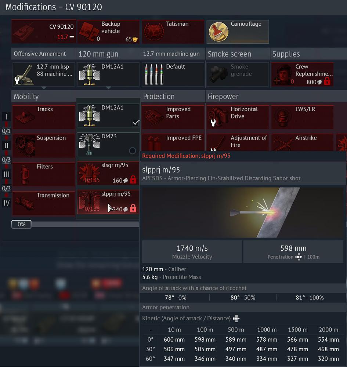
Task: Click the slpprj m/95 dart icon
Action: tap(89, 202)
